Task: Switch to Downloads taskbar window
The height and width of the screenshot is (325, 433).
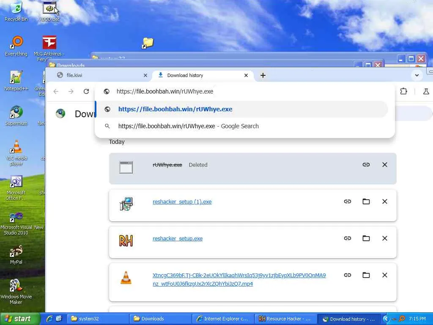Action: click(x=161, y=319)
